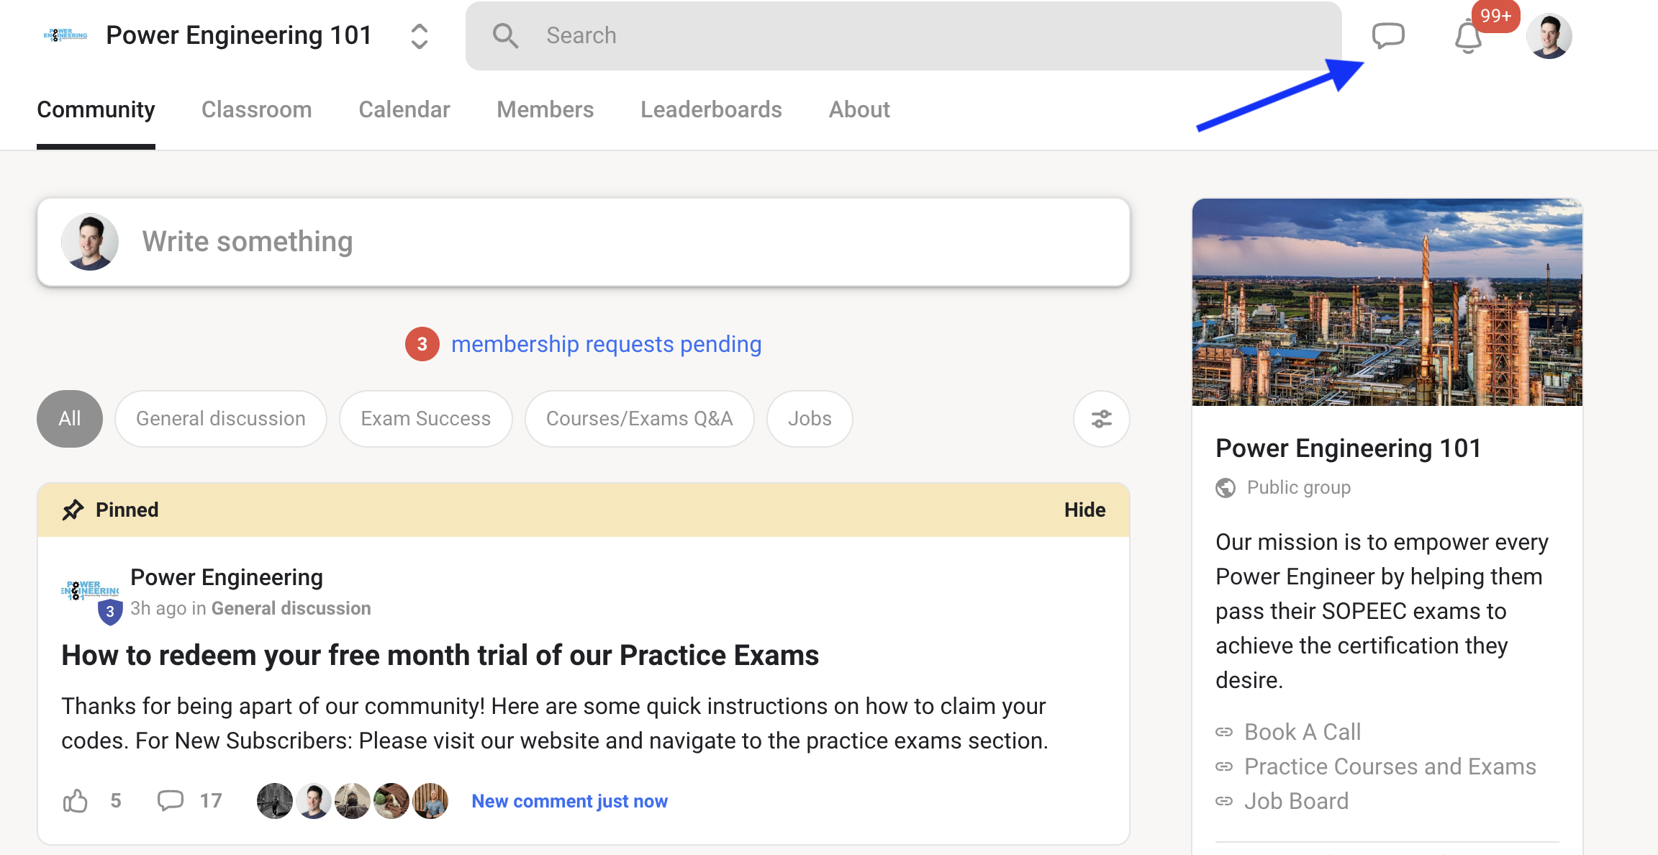Click the group cover photo

[1387, 302]
